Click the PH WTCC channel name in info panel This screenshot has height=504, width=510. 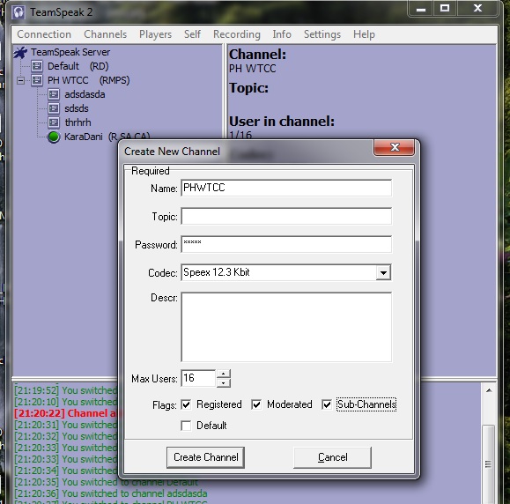click(x=253, y=69)
